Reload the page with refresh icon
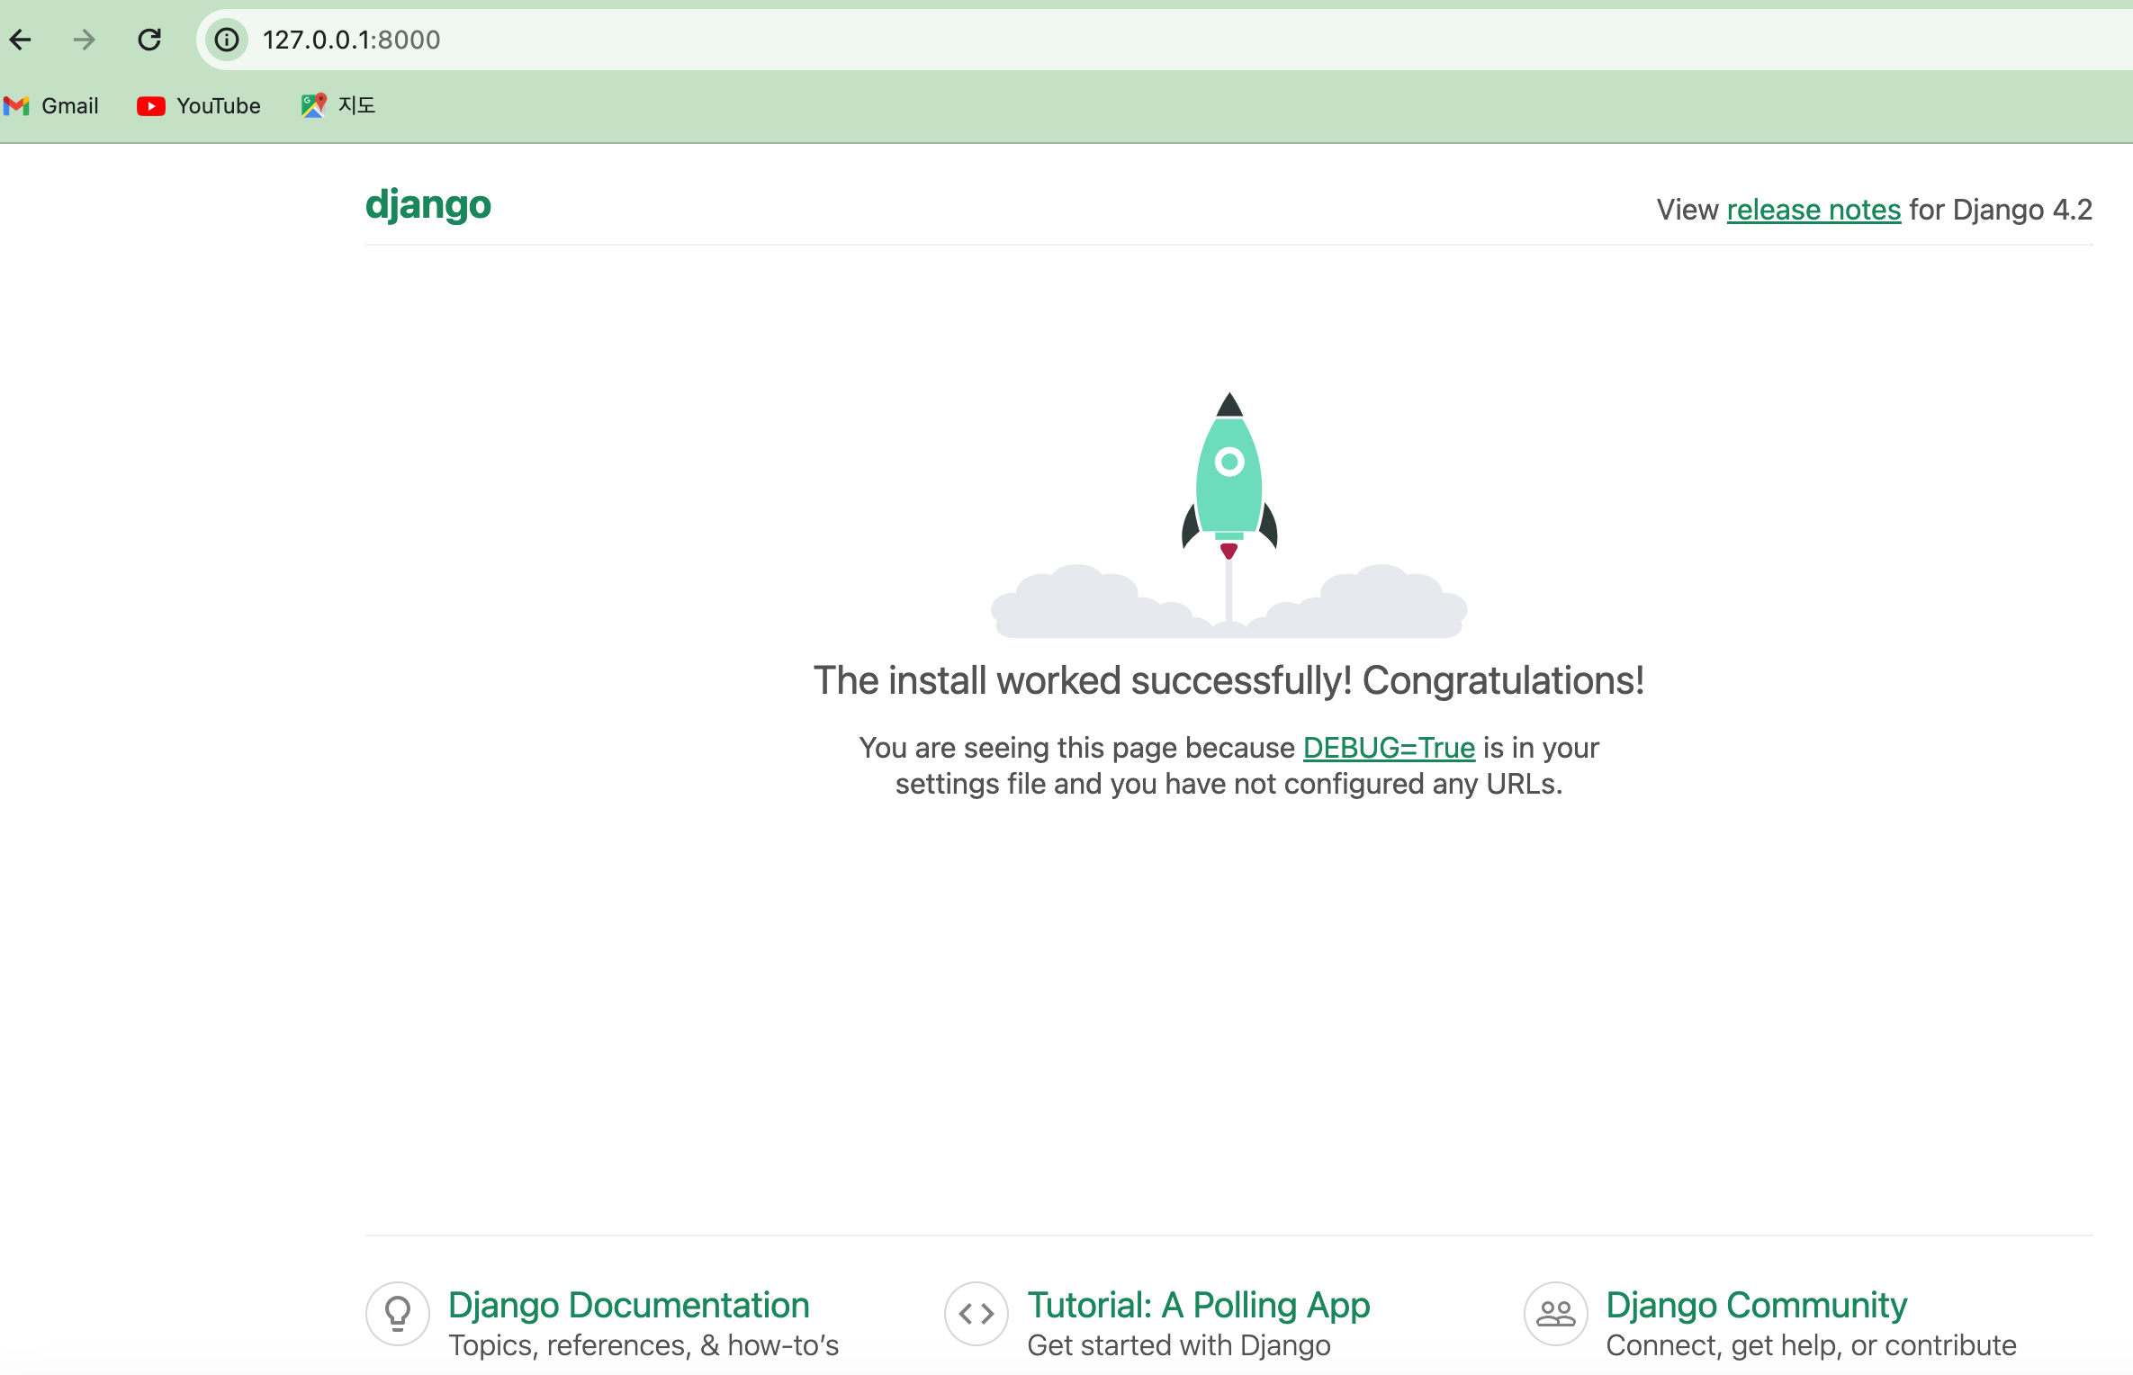 149,40
